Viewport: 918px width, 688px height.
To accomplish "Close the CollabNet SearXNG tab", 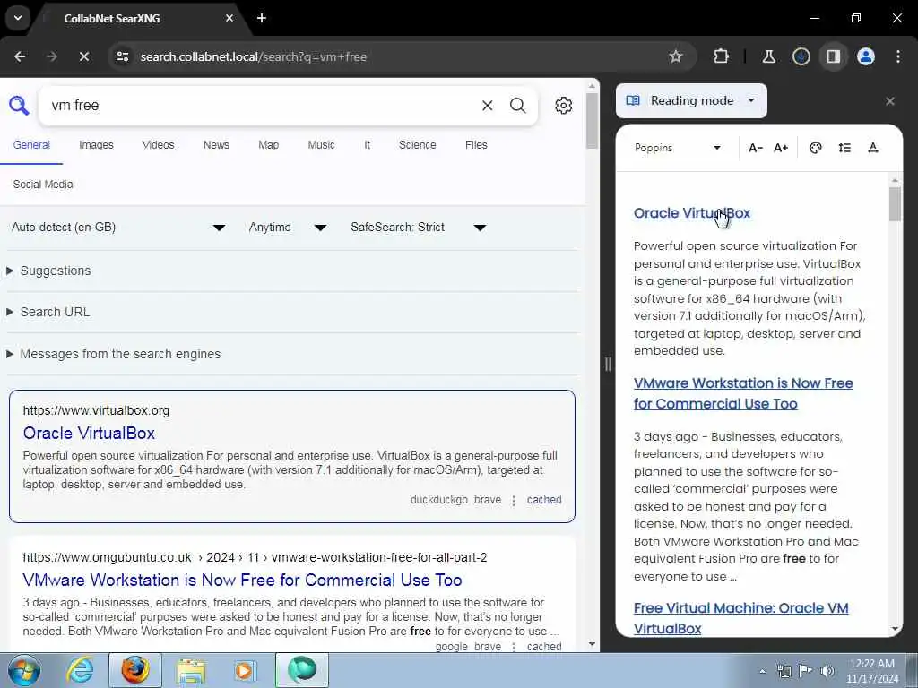I will pos(229,18).
